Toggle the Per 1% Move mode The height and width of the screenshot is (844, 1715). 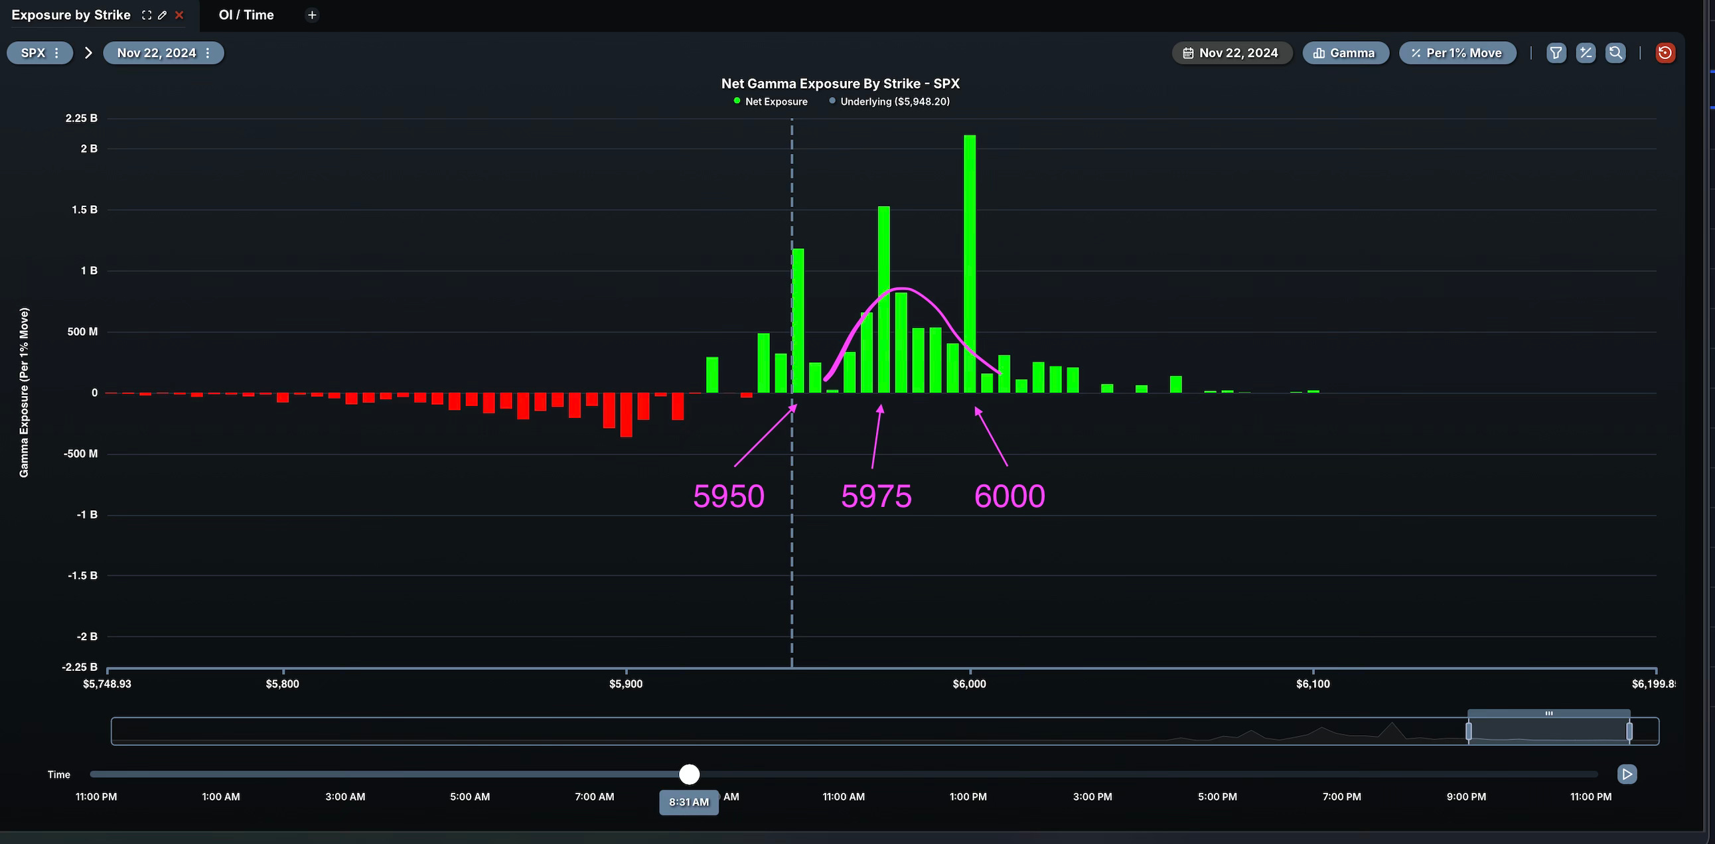tap(1457, 52)
